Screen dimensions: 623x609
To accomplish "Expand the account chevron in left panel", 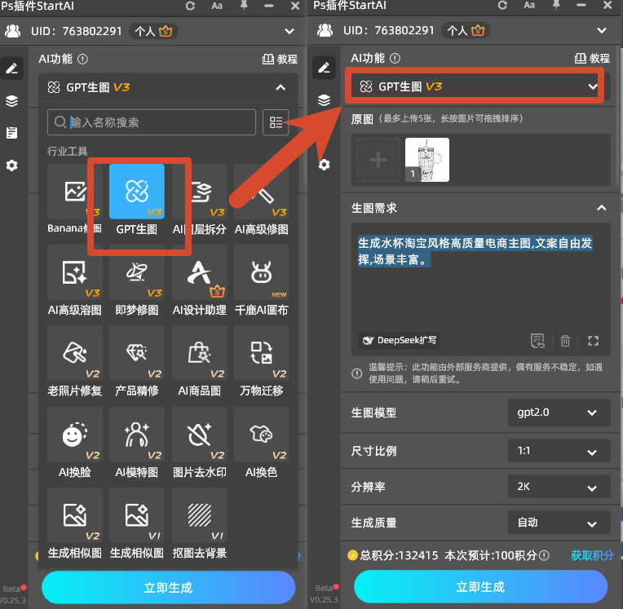I will pyautogui.click(x=289, y=31).
